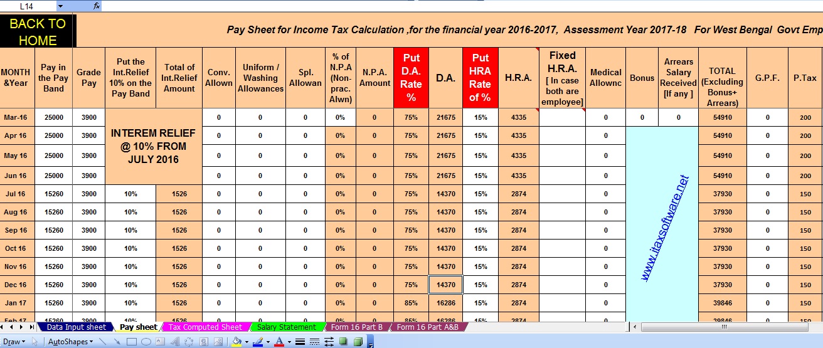
Task: Select the Mar-16 Bonus cell
Action: click(642, 117)
